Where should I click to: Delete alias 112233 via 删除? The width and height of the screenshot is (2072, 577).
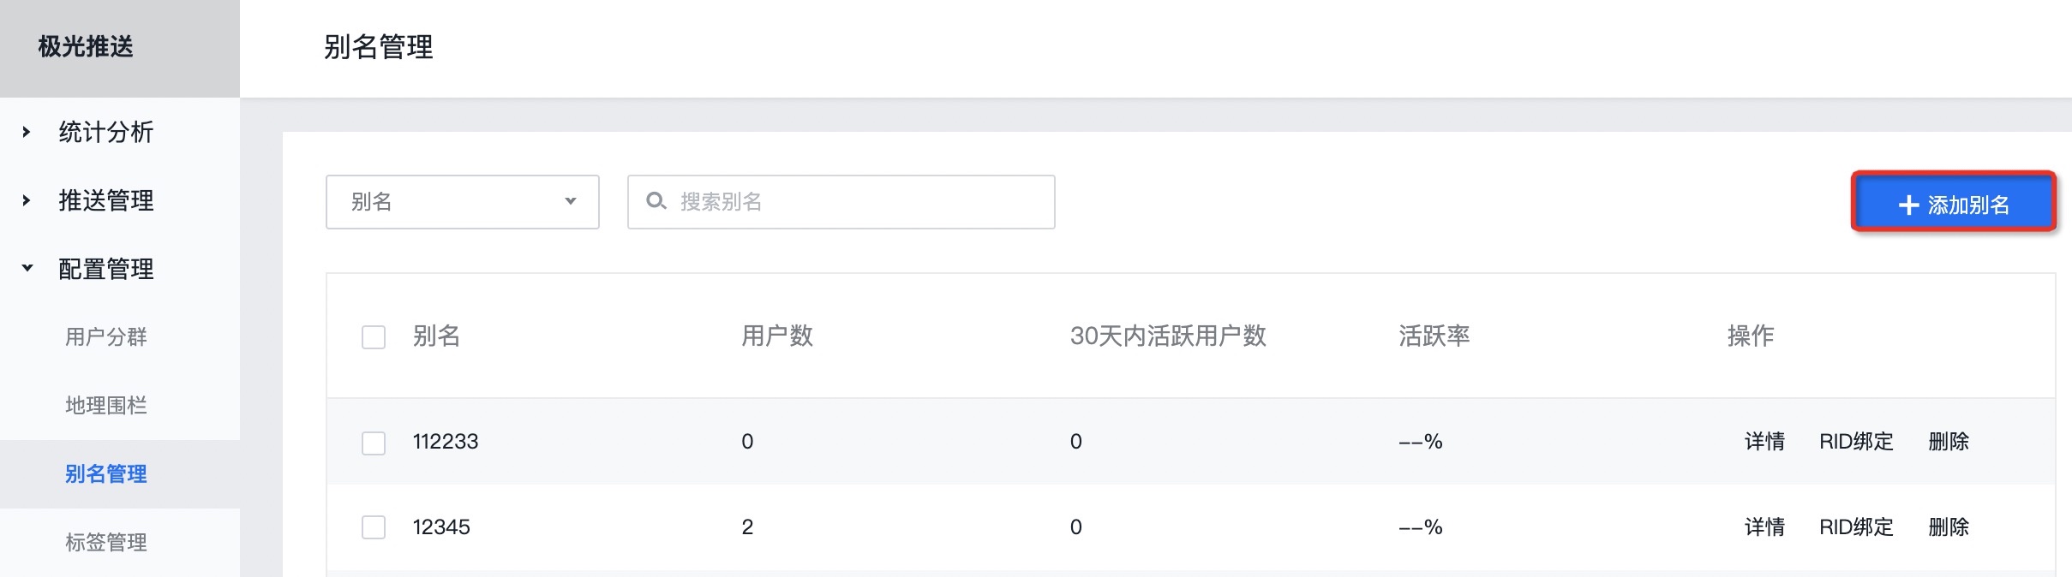click(1949, 442)
